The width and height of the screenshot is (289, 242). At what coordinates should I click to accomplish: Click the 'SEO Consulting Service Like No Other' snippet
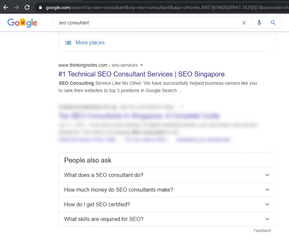158,87
